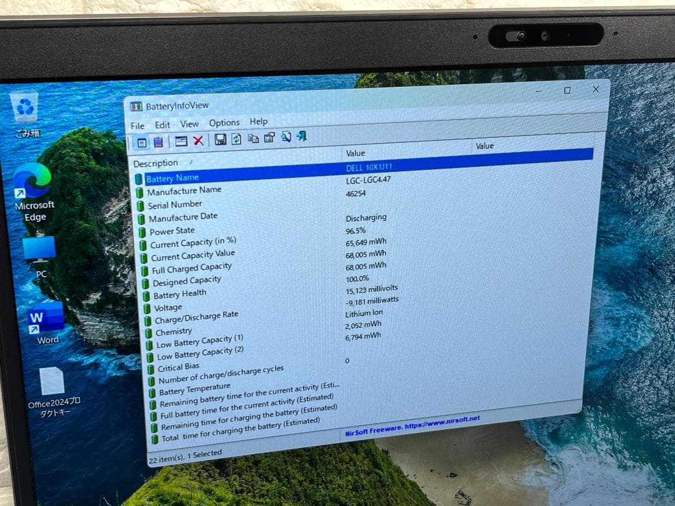The image size is (675, 506).
Task: Click battery icon beside Voltage
Action: coord(147,309)
